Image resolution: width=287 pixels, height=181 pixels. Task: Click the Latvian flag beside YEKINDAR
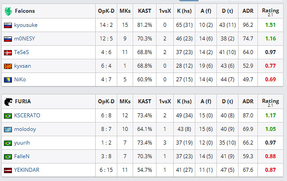pos(7,170)
